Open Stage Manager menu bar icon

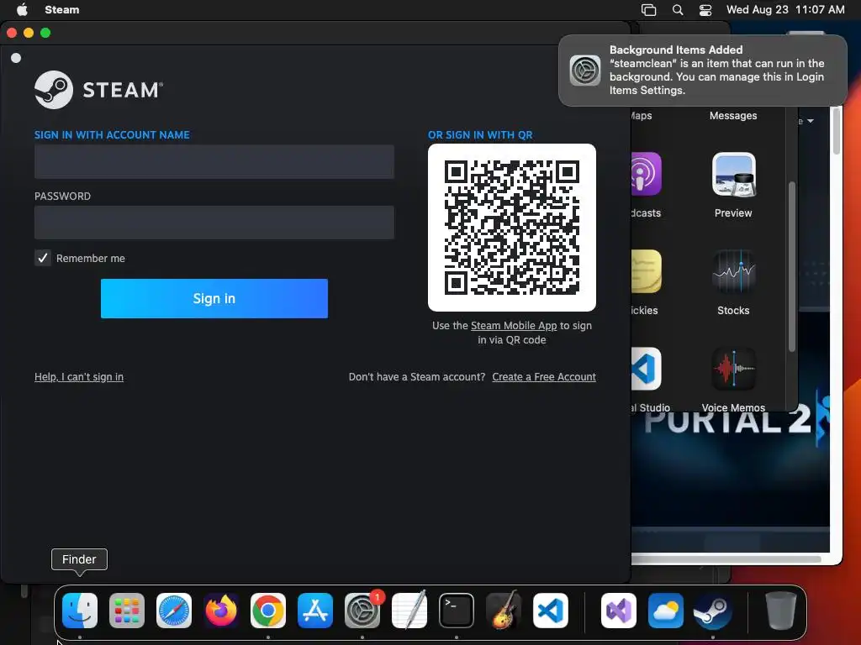(x=648, y=10)
